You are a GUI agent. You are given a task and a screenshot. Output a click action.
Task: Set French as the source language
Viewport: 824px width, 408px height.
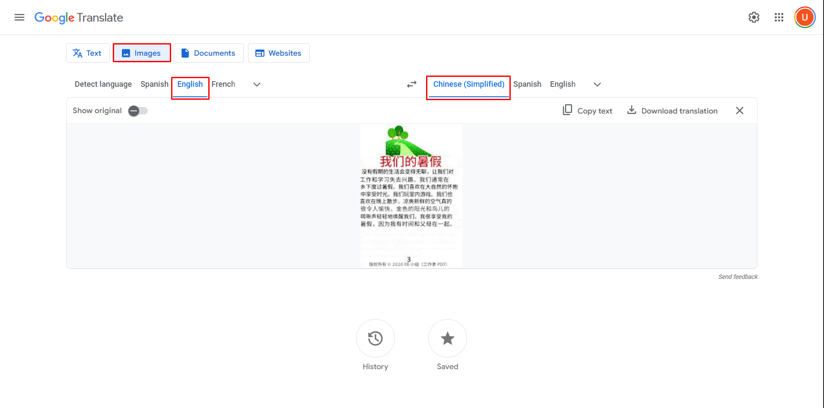223,84
